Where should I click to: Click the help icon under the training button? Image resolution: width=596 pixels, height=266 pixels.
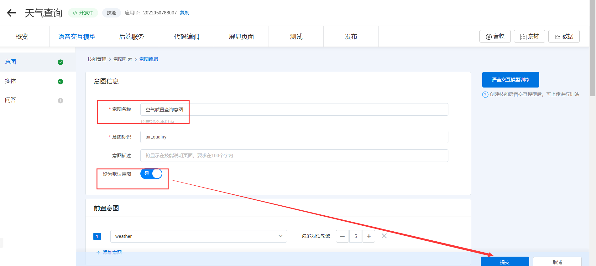pyautogui.click(x=485, y=94)
